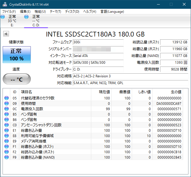Click the features field with S.M.A.R.T., APM, NCQ
191x177 pixels.
(131, 83)
